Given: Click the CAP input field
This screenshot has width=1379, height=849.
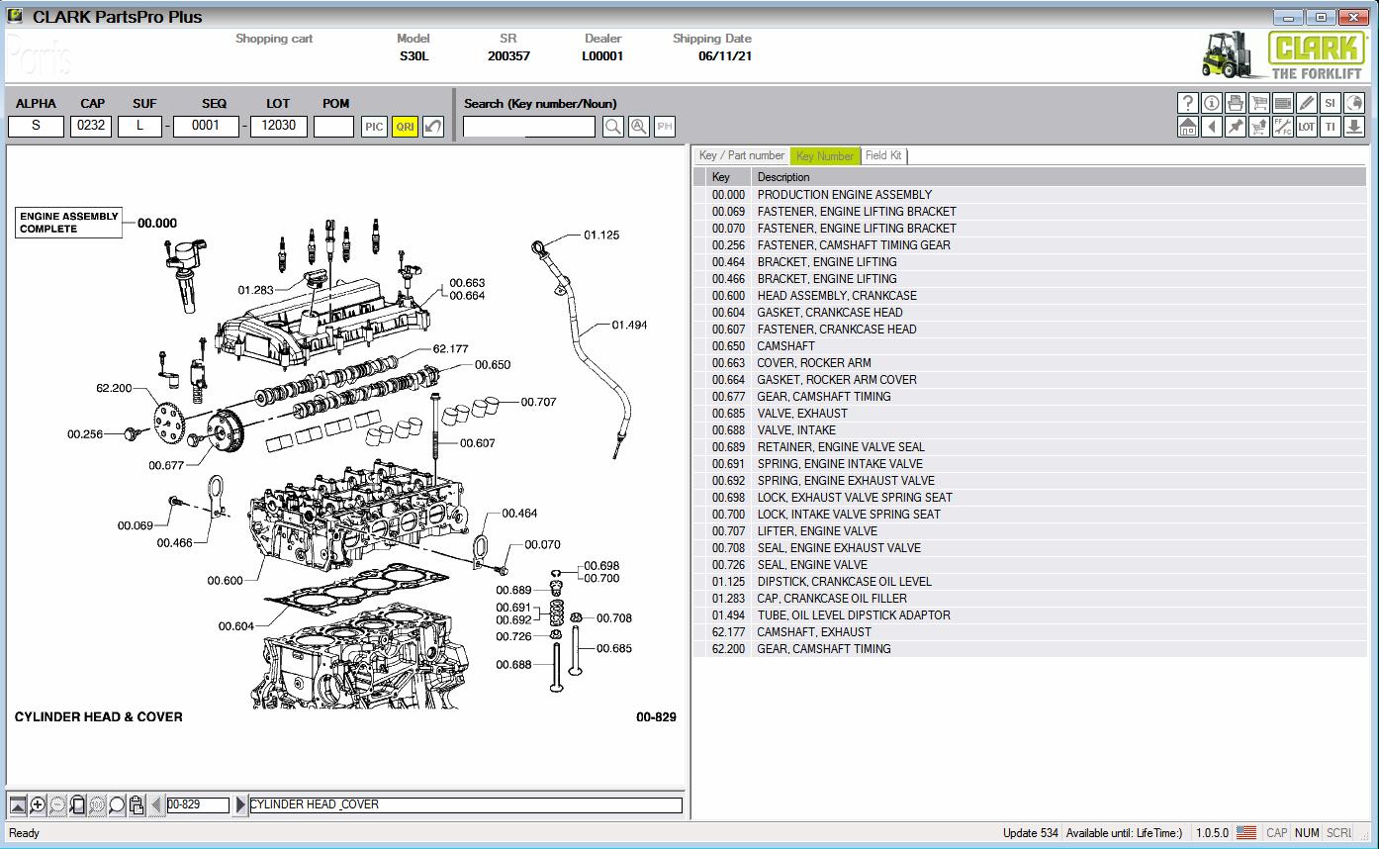Looking at the screenshot, I should [x=91, y=126].
